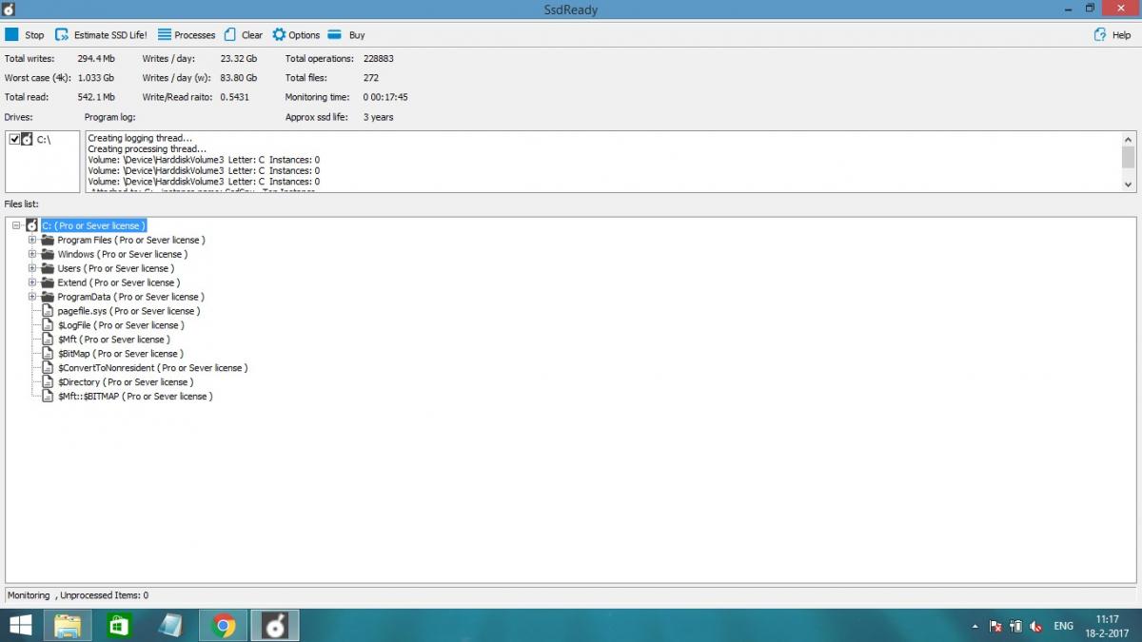Click the volume icon in system tray
Image resolution: width=1142 pixels, height=642 pixels.
(x=1036, y=626)
